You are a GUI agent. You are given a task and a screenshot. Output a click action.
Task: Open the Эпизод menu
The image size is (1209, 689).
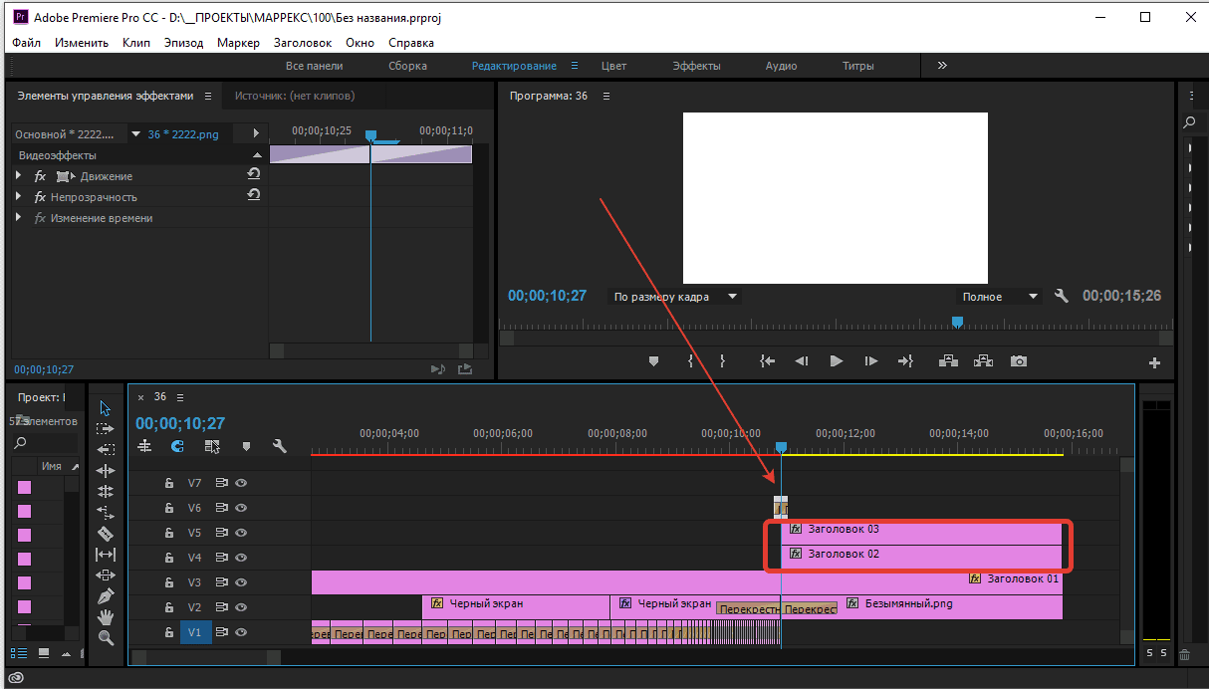click(183, 43)
